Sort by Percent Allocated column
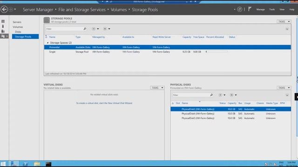Image resolution: width=298 pixels, height=167 pixels. coord(215,37)
